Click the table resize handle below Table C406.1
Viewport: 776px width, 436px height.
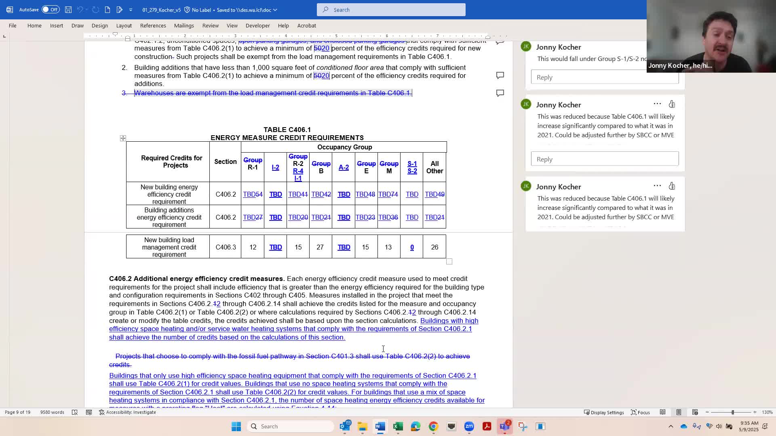[449, 262]
